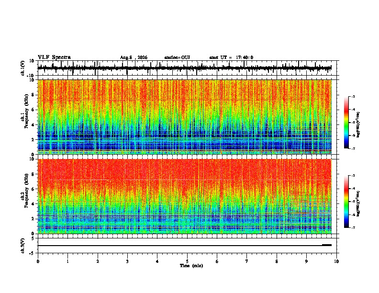
Task: Click the "6" kHz tick of ch.1 spectrogram
Action: pyautogui.click(x=33, y=110)
